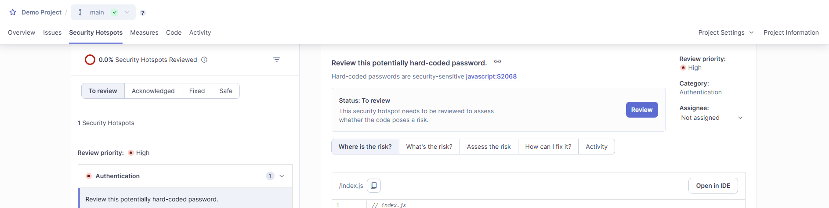Screen dimensions: 829x208
Task: Click info icon beside Security Hotspots Reviewed
Action: (204, 60)
